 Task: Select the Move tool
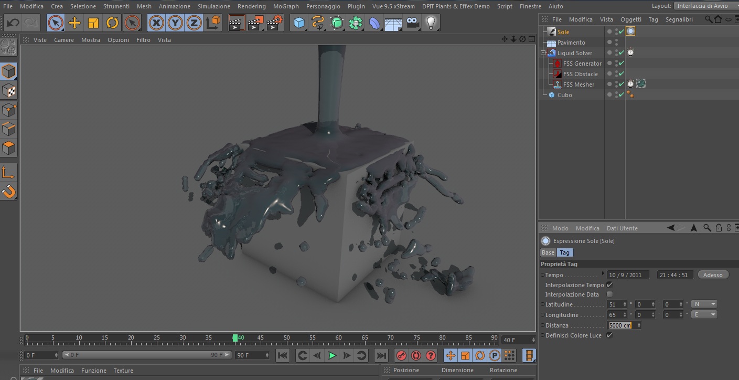click(74, 23)
